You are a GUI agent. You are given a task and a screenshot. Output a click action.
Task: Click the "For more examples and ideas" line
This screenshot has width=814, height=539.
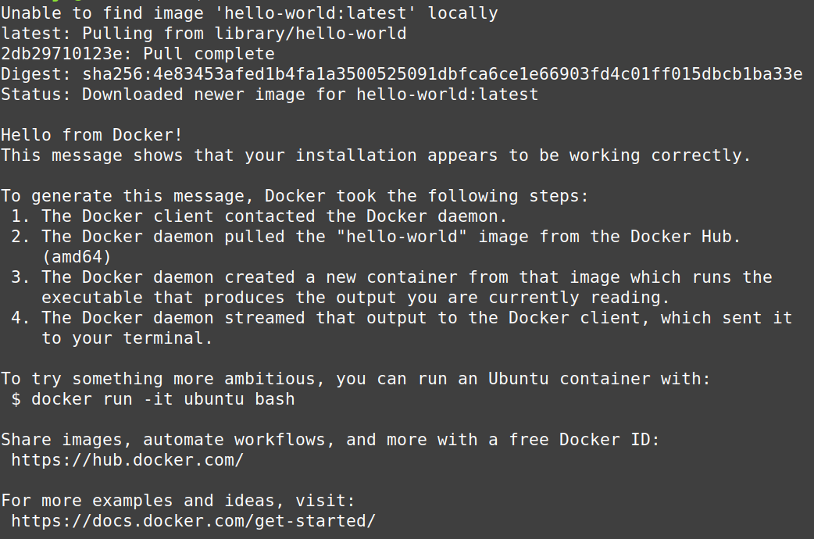pyautogui.click(x=178, y=501)
